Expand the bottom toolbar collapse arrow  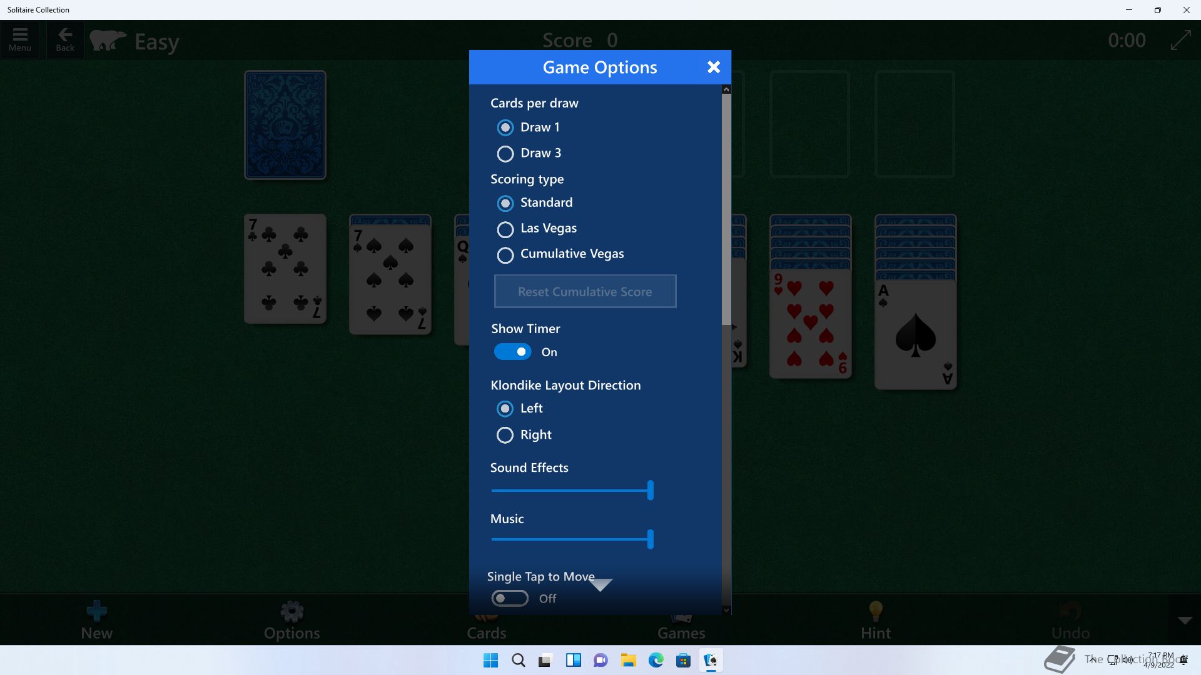pyautogui.click(x=1185, y=620)
